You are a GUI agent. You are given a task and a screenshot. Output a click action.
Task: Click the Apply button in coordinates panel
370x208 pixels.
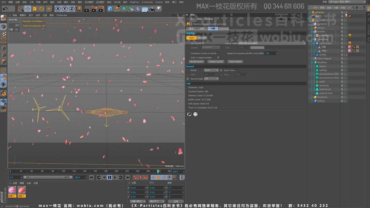176,202
